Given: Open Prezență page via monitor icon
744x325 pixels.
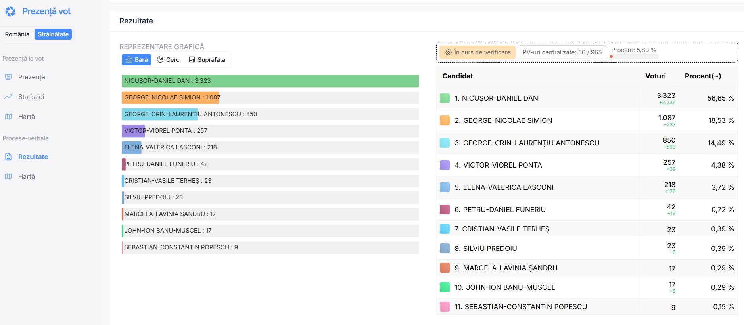Looking at the screenshot, I should pos(8,77).
